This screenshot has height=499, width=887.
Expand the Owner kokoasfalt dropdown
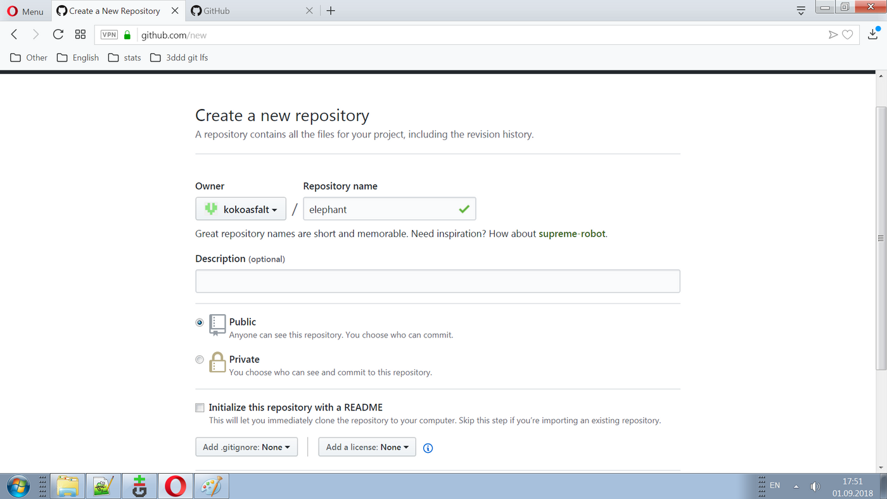pos(241,209)
